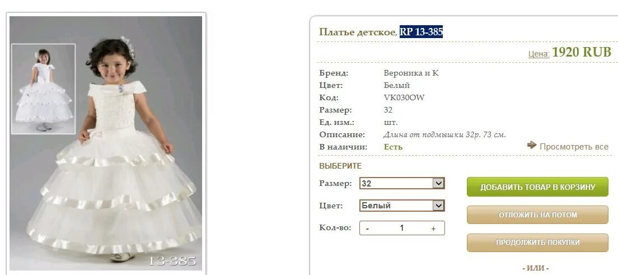Image resolution: width=618 pixels, height=275 pixels.
Task: Increase quantity with the plus button
Action: pyautogui.click(x=433, y=229)
